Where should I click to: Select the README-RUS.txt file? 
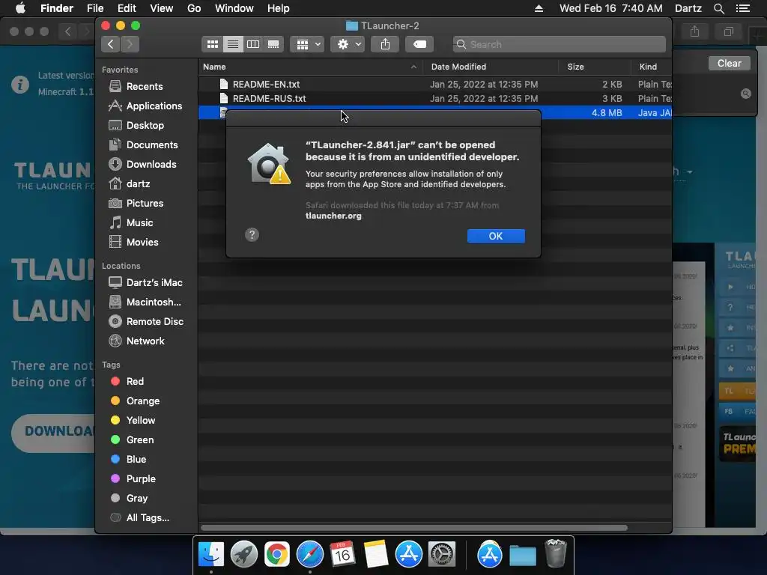tap(435, 98)
